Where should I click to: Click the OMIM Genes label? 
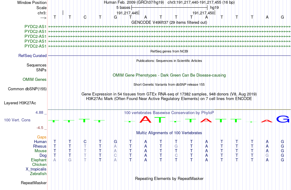(x=35, y=80)
